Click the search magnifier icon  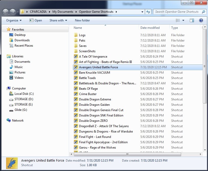click(203, 12)
